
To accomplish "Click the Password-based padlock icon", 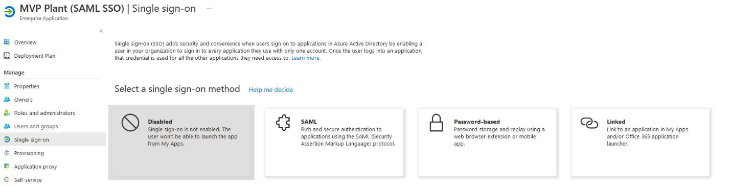I will click(x=436, y=123).
